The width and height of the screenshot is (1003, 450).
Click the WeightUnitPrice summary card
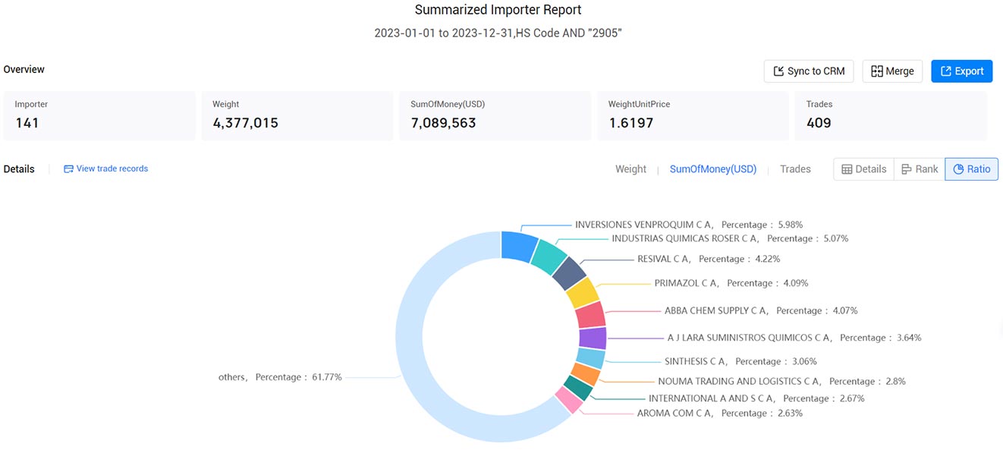coord(693,115)
